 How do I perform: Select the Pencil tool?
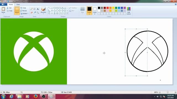32,9
